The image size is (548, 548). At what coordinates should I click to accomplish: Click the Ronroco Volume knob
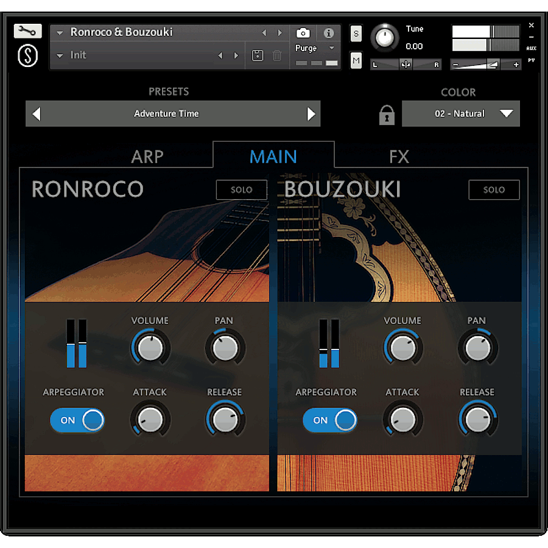pyautogui.click(x=150, y=348)
